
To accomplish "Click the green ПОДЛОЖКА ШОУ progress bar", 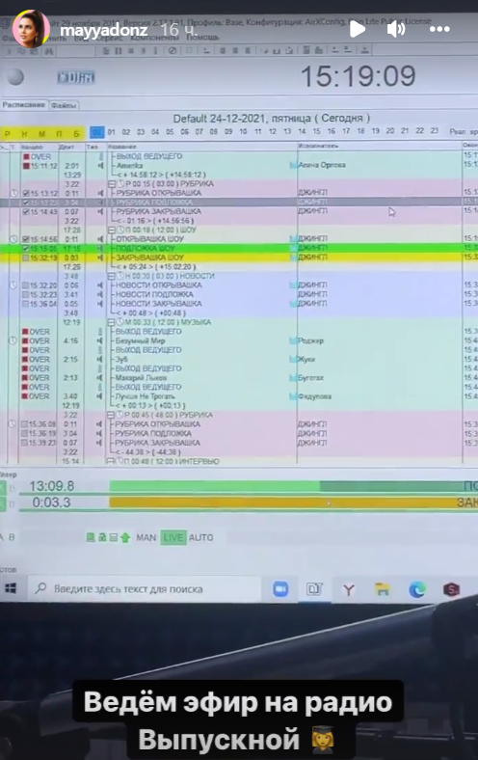I will pyautogui.click(x=294, y=486).
